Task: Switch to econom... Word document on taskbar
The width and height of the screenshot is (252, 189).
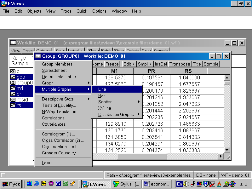Action: click(157, 184)
